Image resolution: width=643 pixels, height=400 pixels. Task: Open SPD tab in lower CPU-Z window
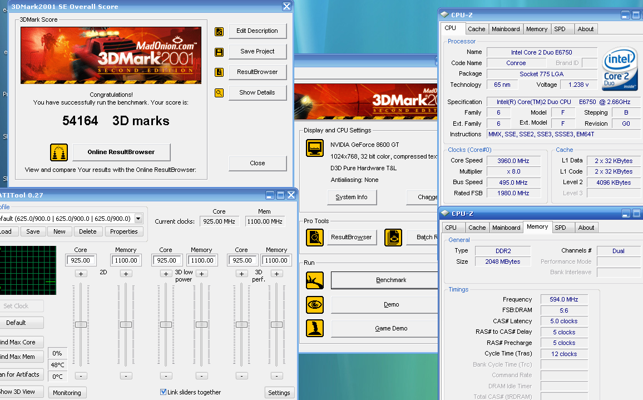coord(560,228)
